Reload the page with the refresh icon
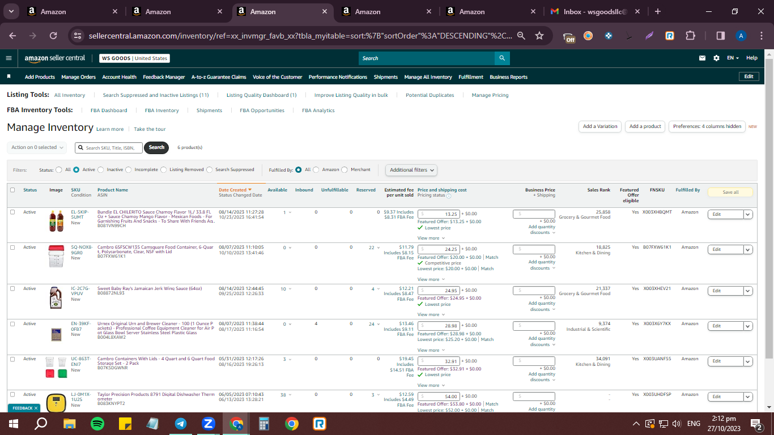774x435 pixels. 53,36
